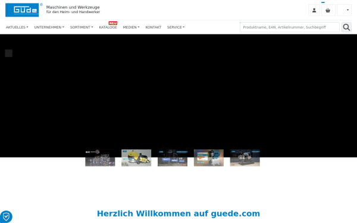
Task: Open the KATALOGE menu item
Action: [108, 27]
